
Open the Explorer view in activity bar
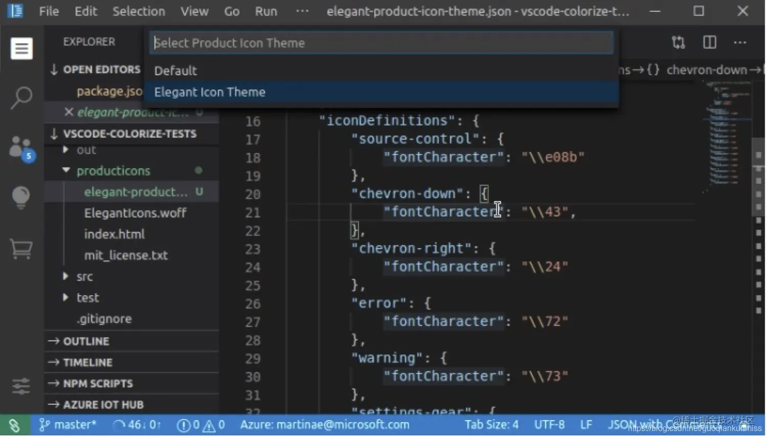(21, 49)
